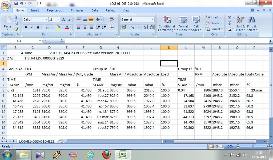The width and height of the screenshot is (273, 160).
Task: Open the Conditional Formatting menu
Action: point(167,23)
